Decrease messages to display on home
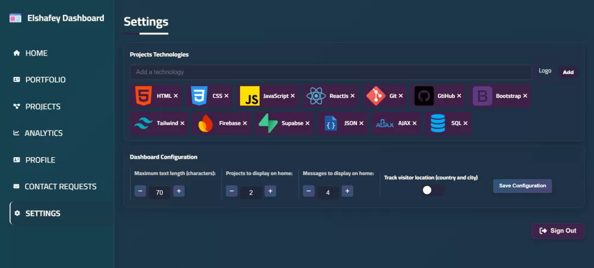Screen dimensions: 594x268 pyautogui.click(x=309, y=192)
